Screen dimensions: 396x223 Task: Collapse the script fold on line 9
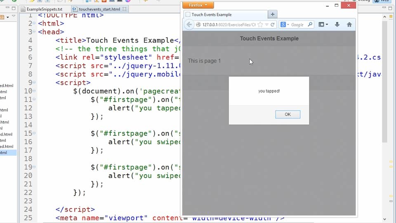click(34, 82)
